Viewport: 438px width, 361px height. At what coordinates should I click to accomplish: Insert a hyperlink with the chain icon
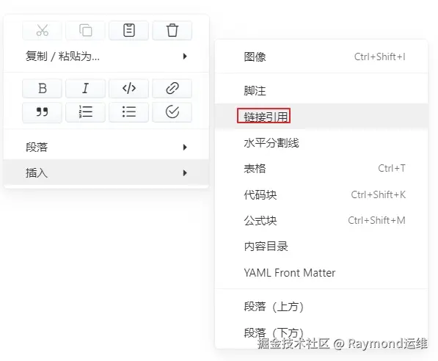coord(172,88)
